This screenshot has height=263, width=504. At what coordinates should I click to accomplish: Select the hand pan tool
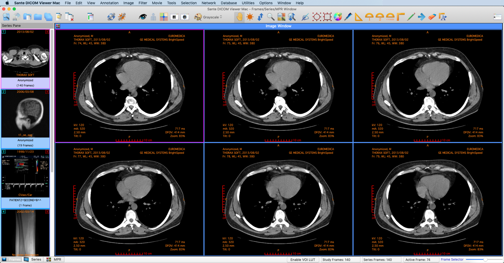click(239, 17)
